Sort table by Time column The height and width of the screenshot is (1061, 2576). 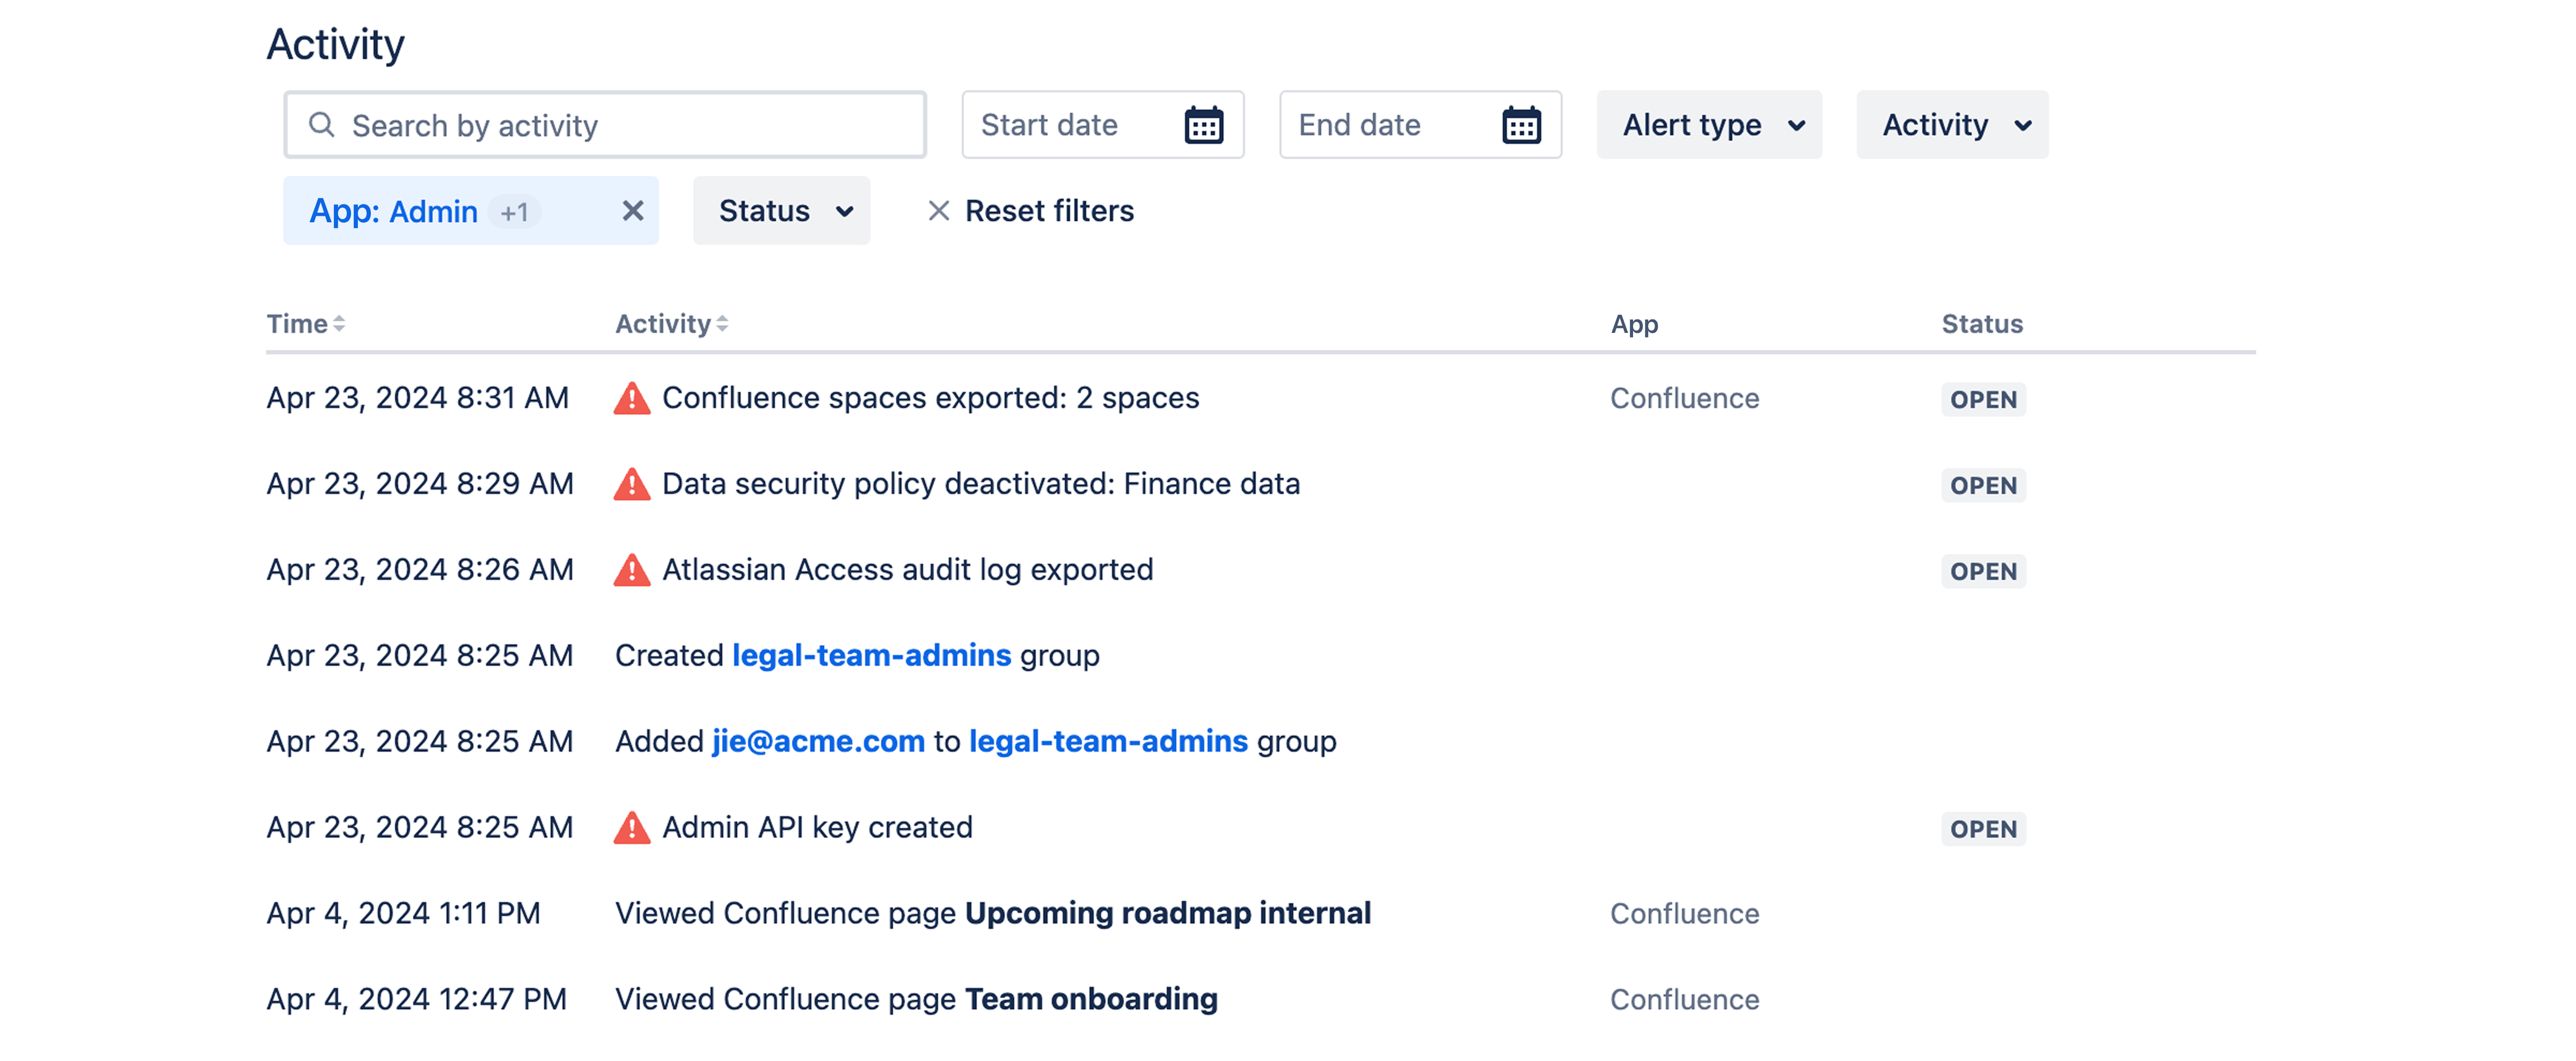[x=306, y=324]
